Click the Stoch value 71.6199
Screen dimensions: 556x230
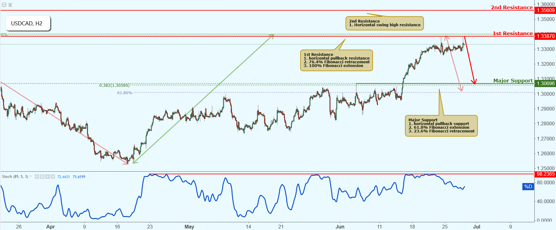tap(79, 177)
